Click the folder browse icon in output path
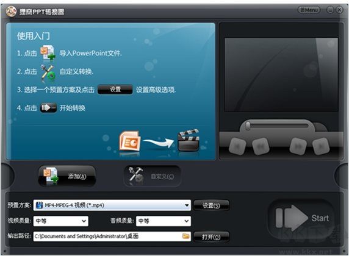349x256 pixels. [186, 236]
